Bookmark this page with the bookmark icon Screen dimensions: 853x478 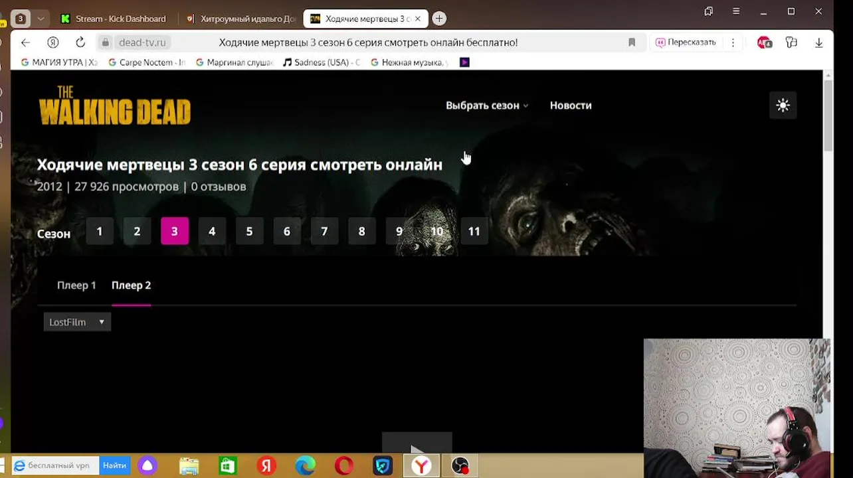[632, 42]
